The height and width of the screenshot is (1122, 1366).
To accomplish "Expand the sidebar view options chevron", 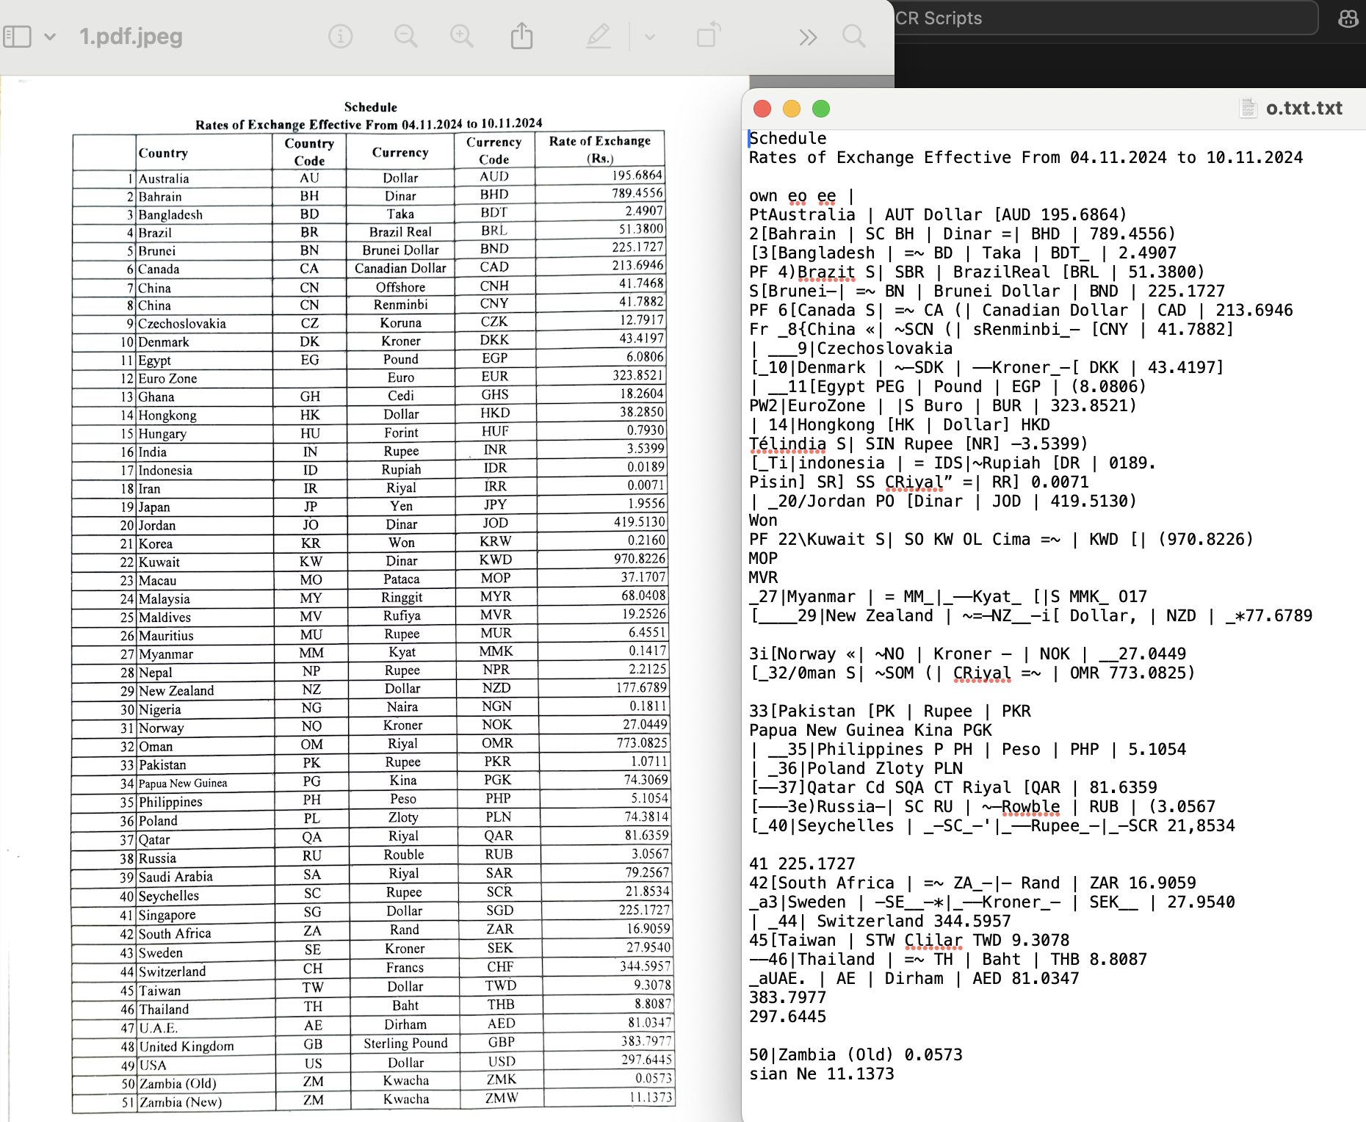I will (50, 35).
